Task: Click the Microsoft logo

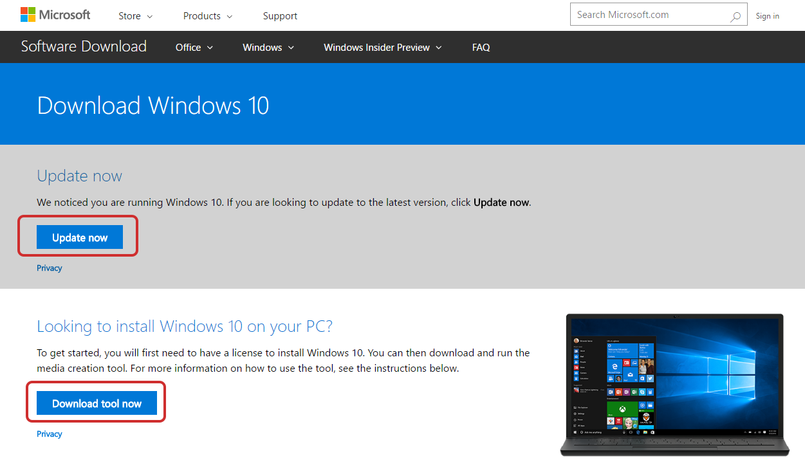Action: click(x=55, y=15)
